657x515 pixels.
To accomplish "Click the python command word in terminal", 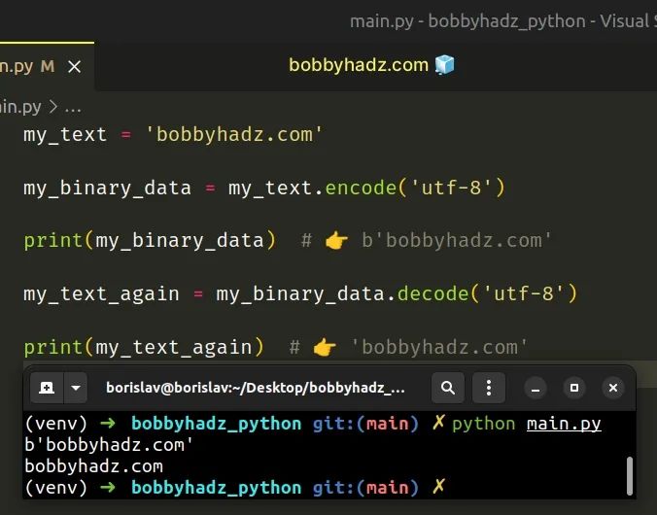I will click(x=484, y=424).
